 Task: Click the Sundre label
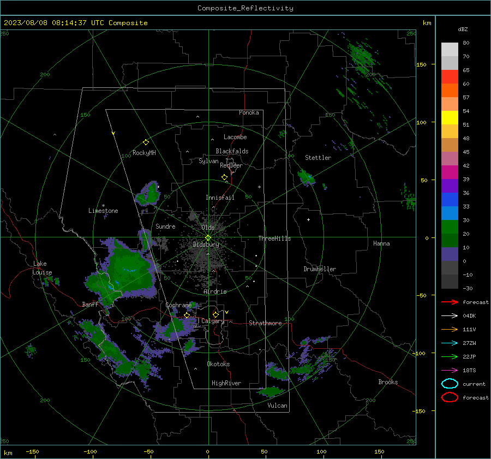pyautogui.click(x=165, y=226)
